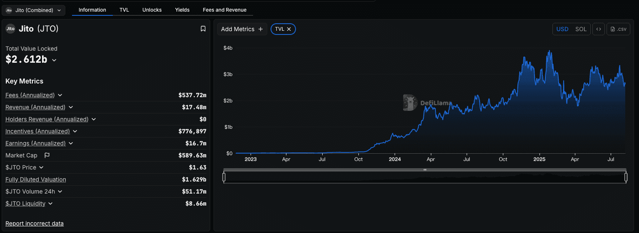Click the Jito logo next to title
The image size is (639, 233).
click(x=10, y=29)
